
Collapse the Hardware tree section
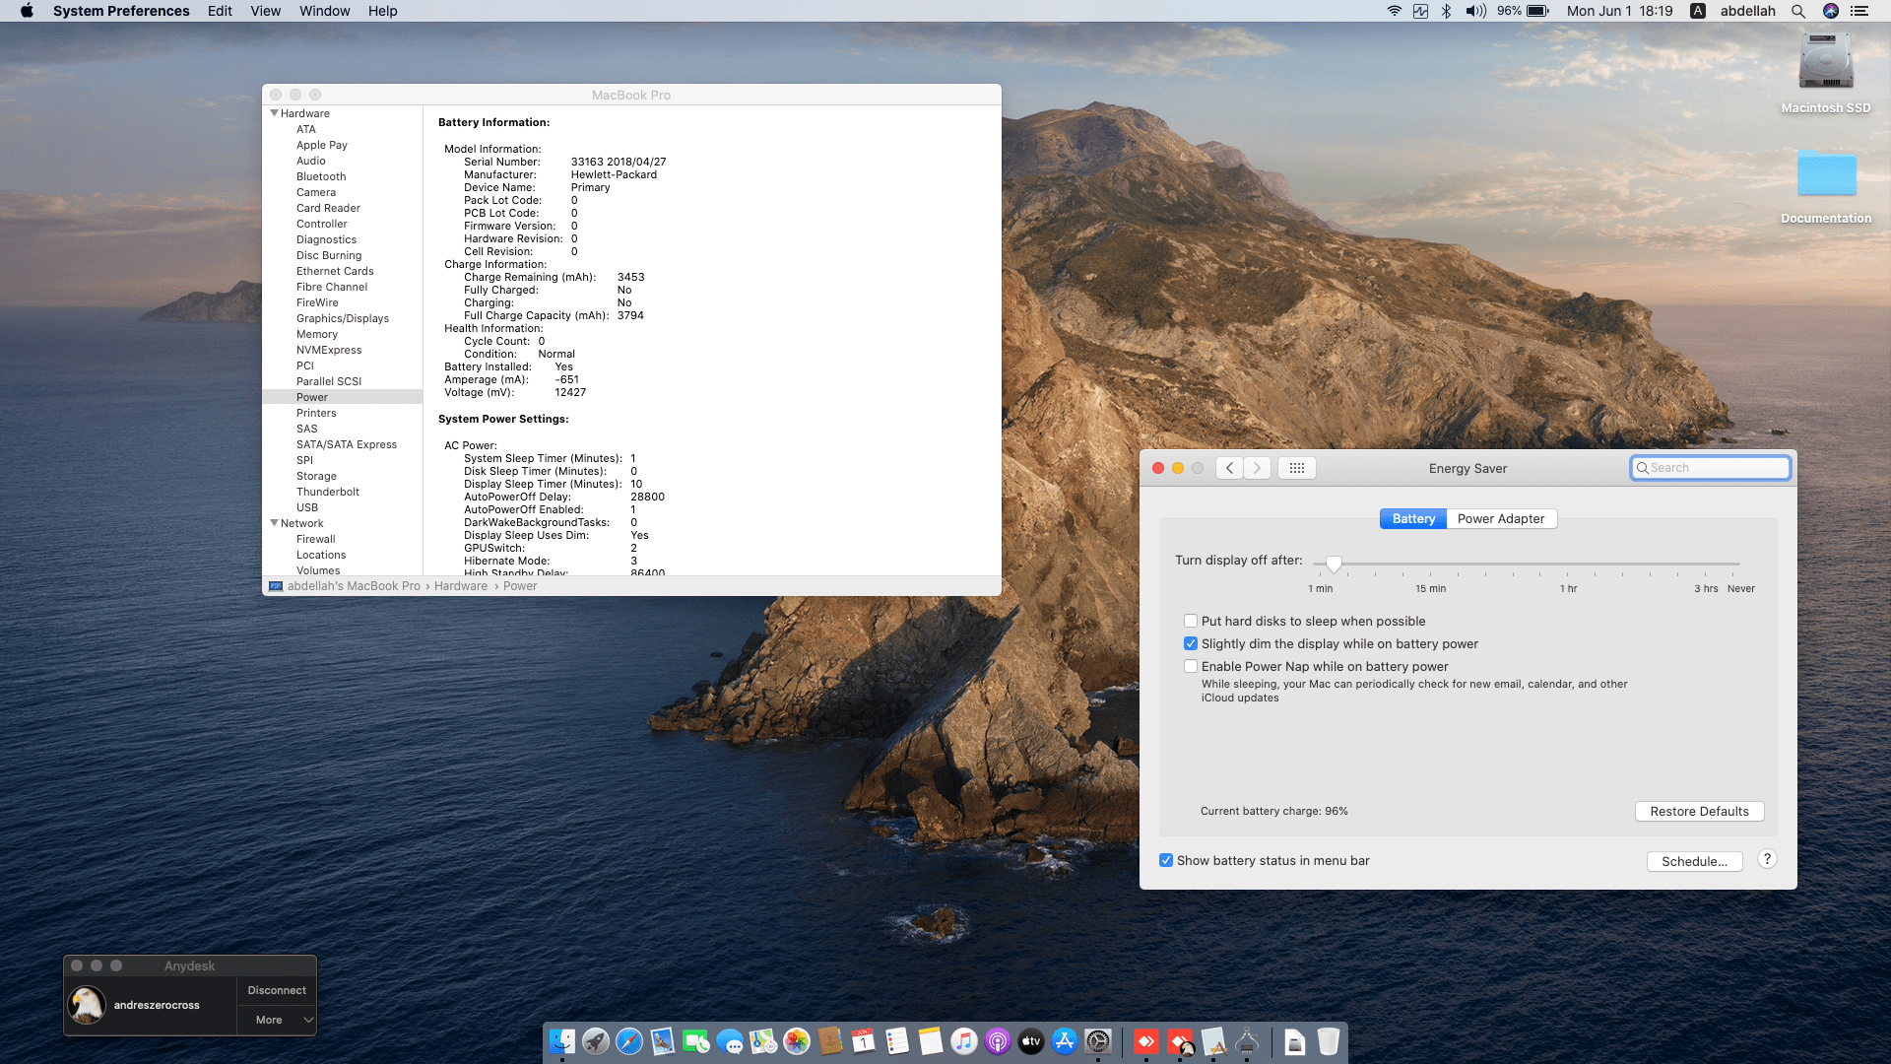click(274, 113)
